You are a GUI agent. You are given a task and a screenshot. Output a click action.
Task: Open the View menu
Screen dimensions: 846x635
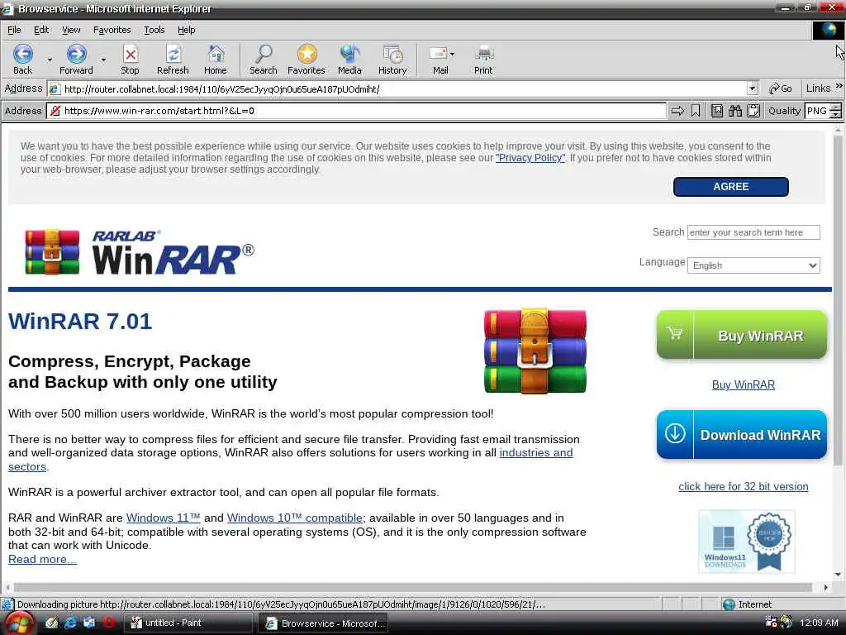pyautogui.click(x=71, y=30)
